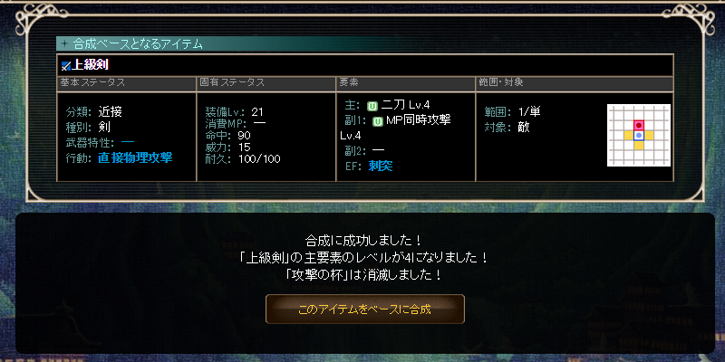Click the sword icon beside 上級剣
Image resolution: width=725 pixels, height=362 pixels.
point(65,65)
